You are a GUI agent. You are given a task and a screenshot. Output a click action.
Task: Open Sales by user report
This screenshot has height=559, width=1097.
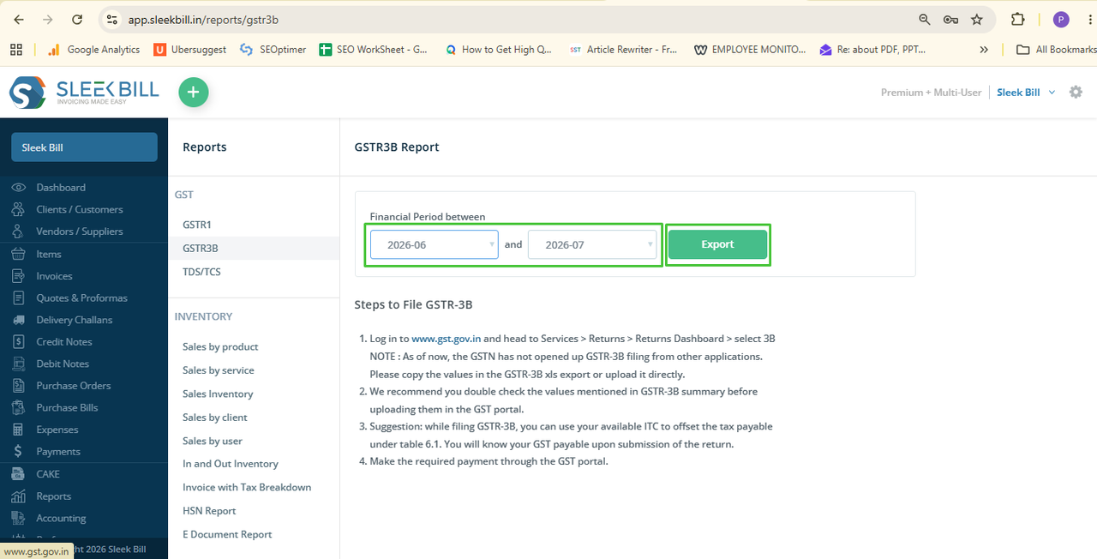213,441
